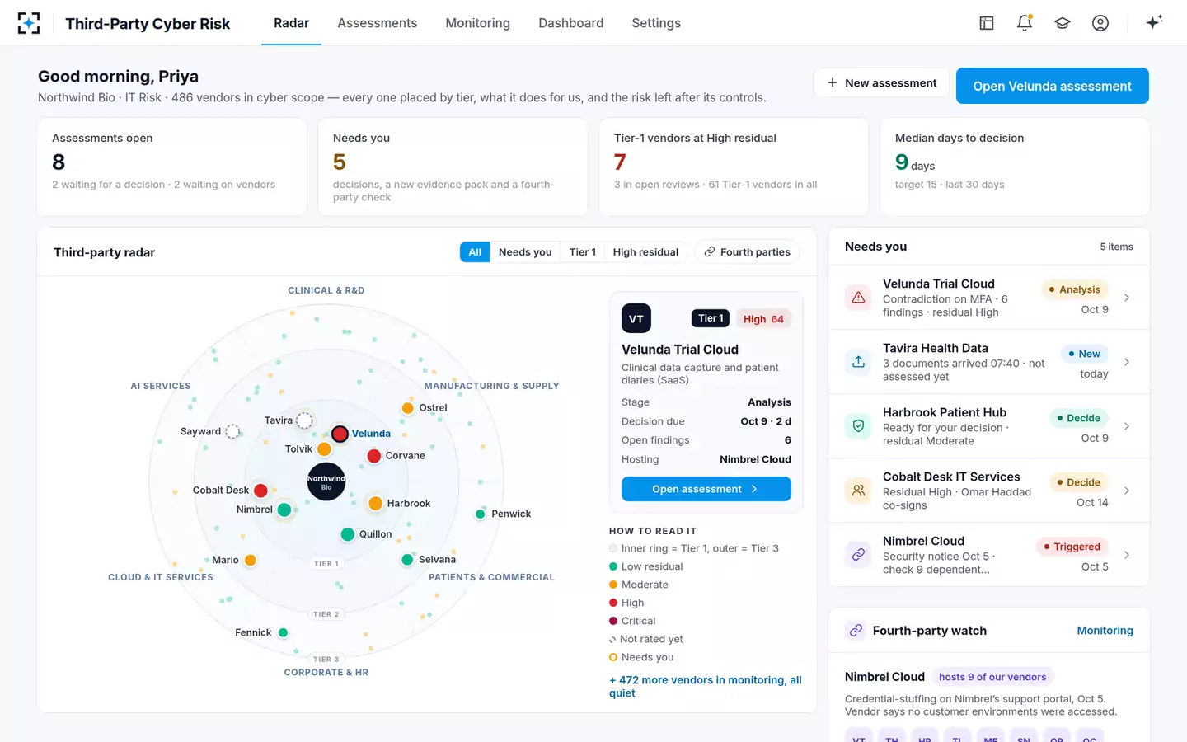The height and width of the screenshot is (742, 1187).
Task: Filter radar to All vendors
Action: pyautogui.click(x=475, y=252)
